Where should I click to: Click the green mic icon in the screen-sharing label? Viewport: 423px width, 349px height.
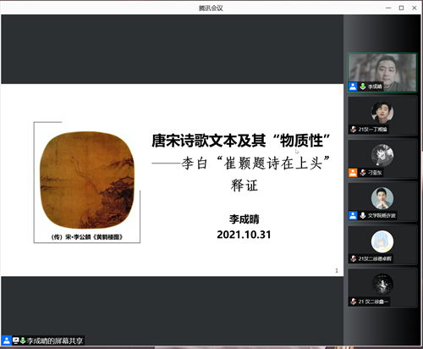click(x=23, y=341)
